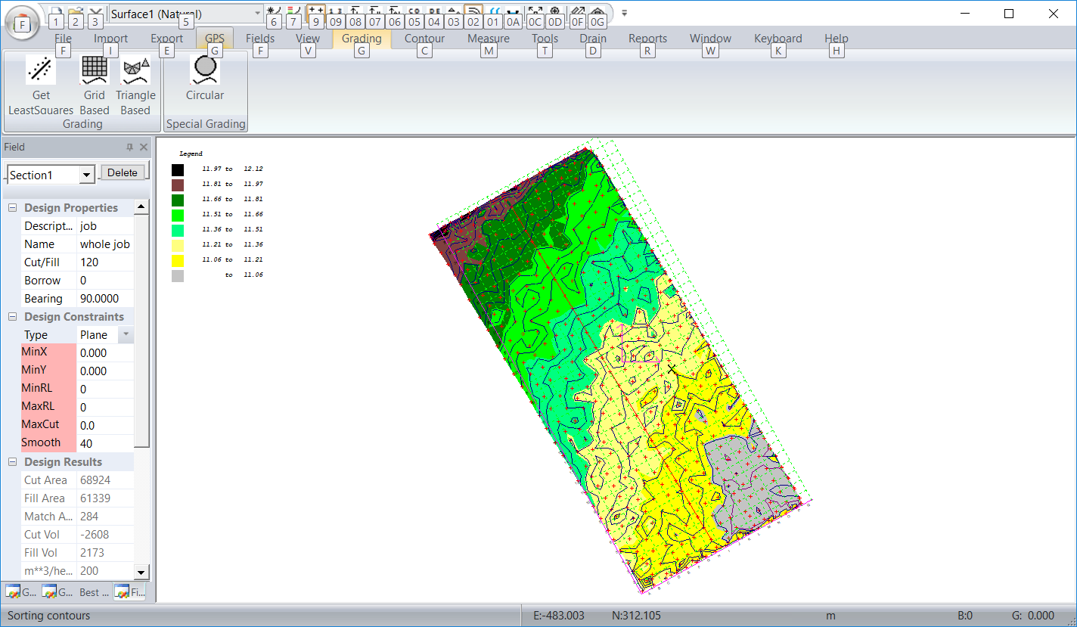Toggle the Field panel auto-hide pin
Image resolution: width=1077 pixels, height=627 pixels.
(x=129, y=147)
